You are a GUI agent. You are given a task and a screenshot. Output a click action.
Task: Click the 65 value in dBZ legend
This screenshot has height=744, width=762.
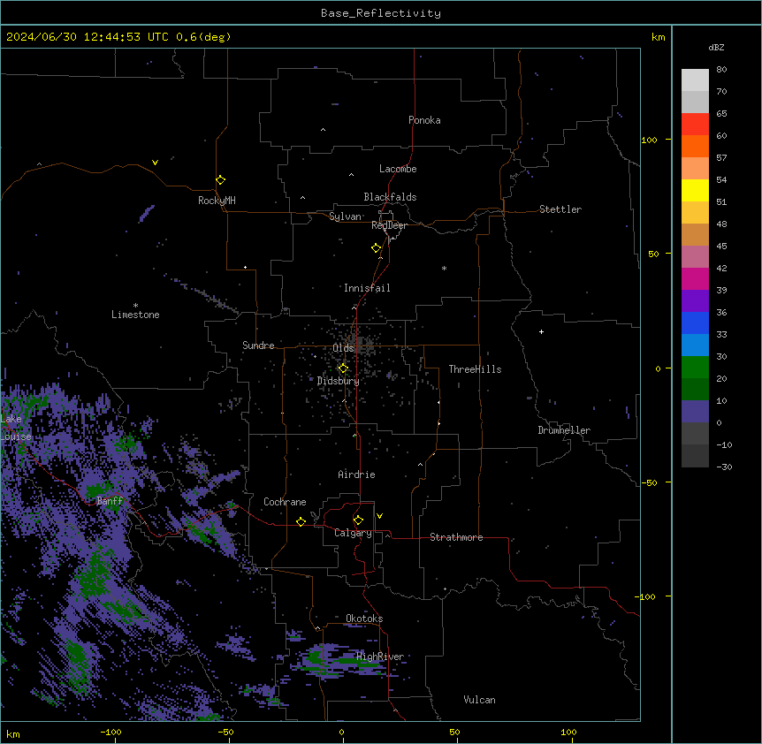(721, 114)
